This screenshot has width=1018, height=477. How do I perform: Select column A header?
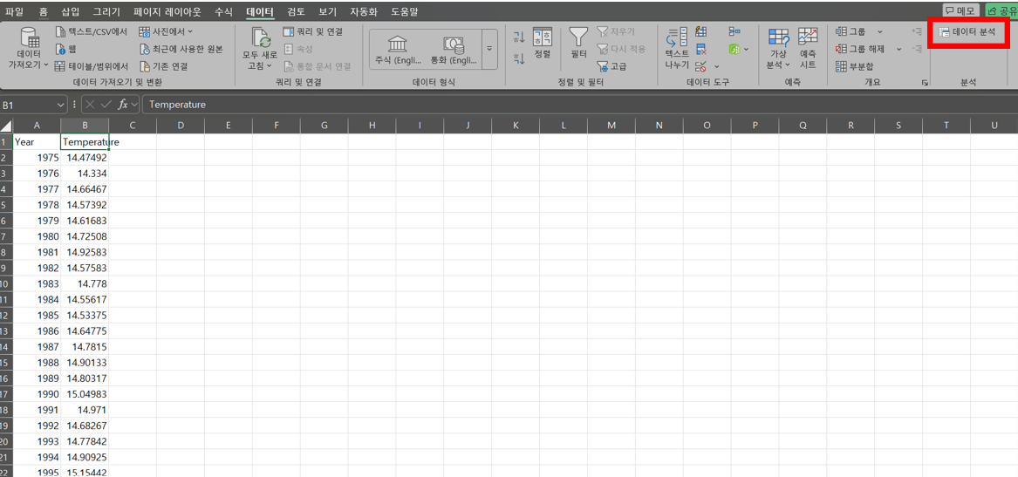[x=37, y=126]
